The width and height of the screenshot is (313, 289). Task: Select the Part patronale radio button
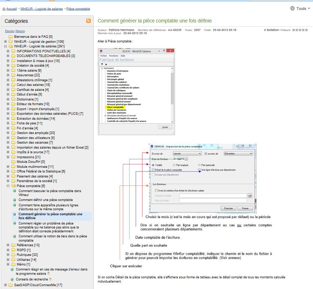click(x=199, y=165)
